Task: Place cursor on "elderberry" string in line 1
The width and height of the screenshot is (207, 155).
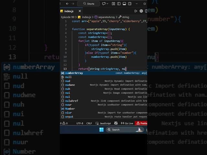Action: pos(132,21)
